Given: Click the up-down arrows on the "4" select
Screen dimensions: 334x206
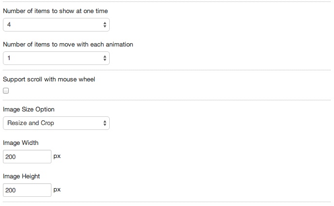Looking at the screenshot, I should (105, 24).
